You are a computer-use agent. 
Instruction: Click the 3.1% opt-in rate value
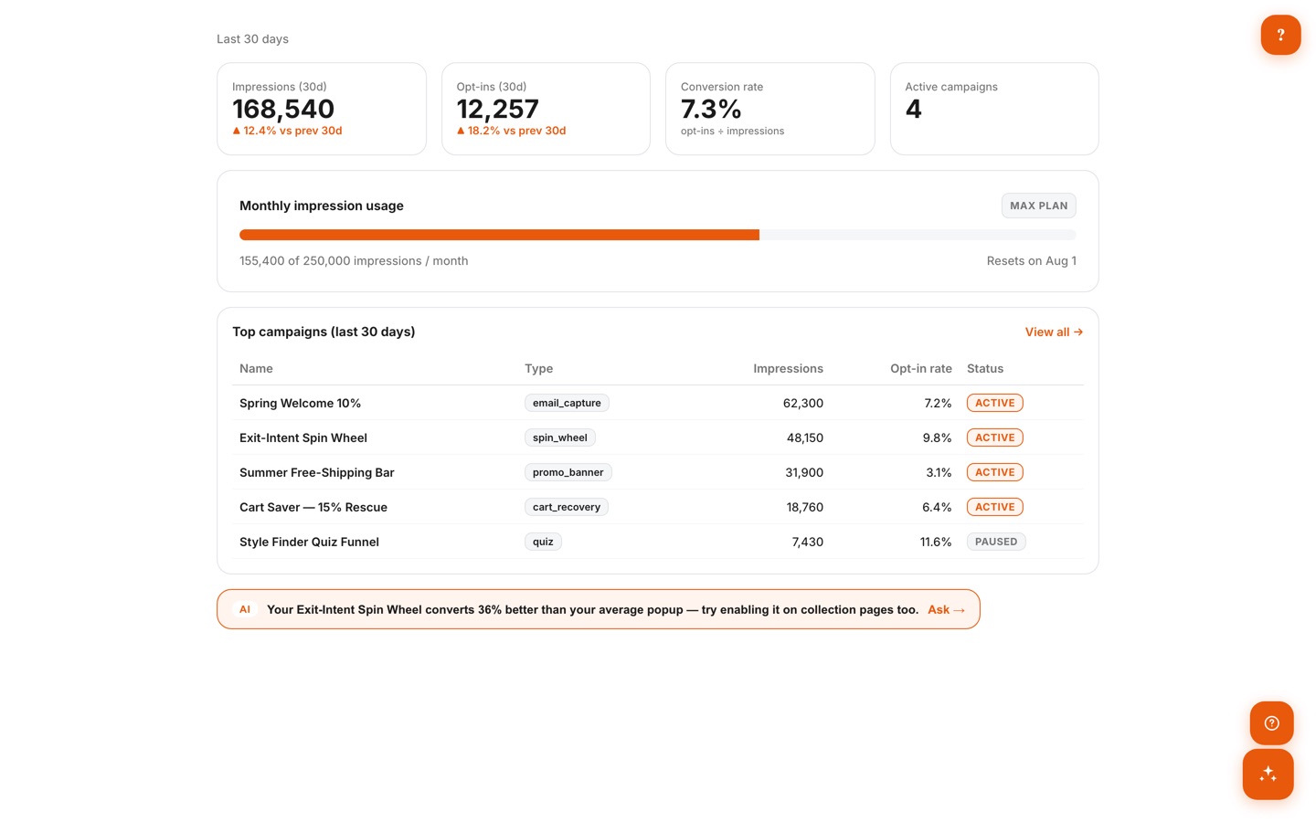(939, 472)
